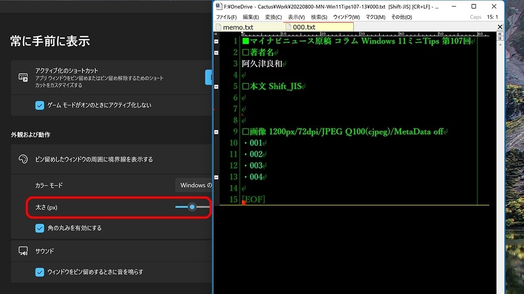Click the keyboard shortcut icon
The height and width of the screenshot is (294, 524).
point(23,77)
